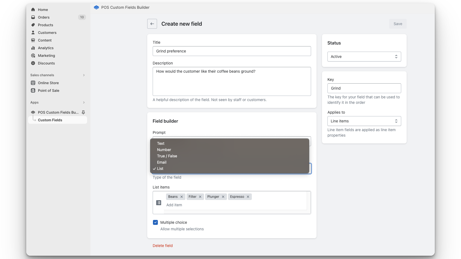Expand the Sales channels section
The width and height of the screenshot is (461, 259).
(x=84, y=75)
